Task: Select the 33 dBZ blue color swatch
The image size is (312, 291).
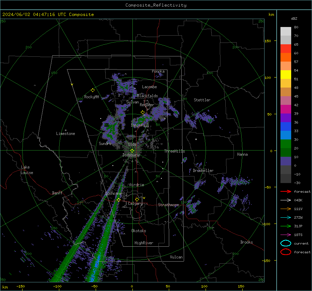Action: (286, 135)
